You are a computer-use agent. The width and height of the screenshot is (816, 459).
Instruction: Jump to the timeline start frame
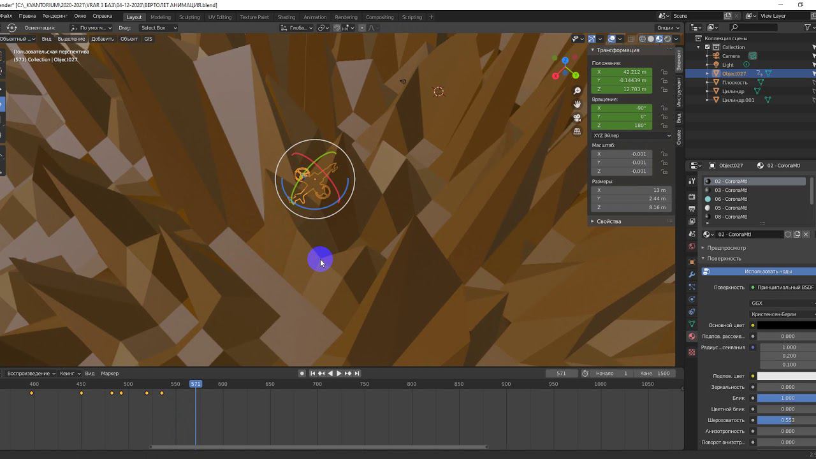[312, 374]
